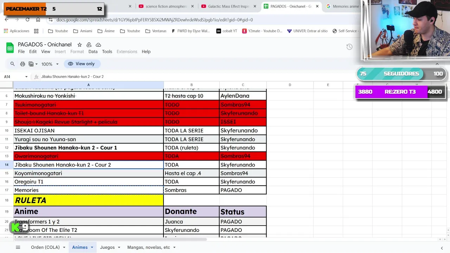Collapse the Sheets menus with the chevron
Screen dimensions: 450x253
[x=437, y=64]
